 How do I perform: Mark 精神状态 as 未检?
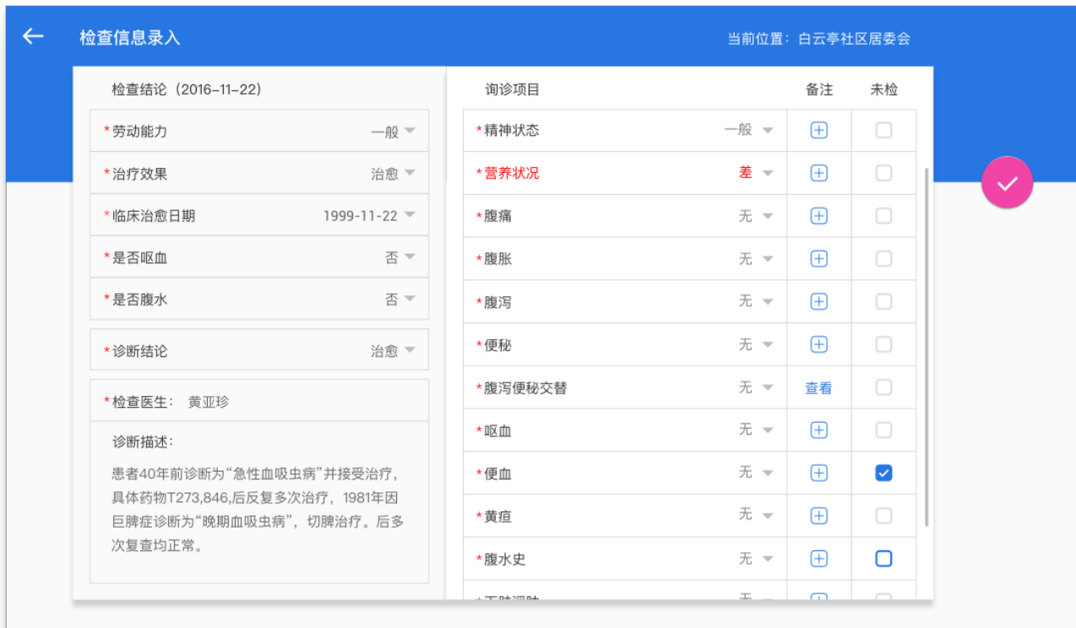pyautogui.click(x=883, y=130)
